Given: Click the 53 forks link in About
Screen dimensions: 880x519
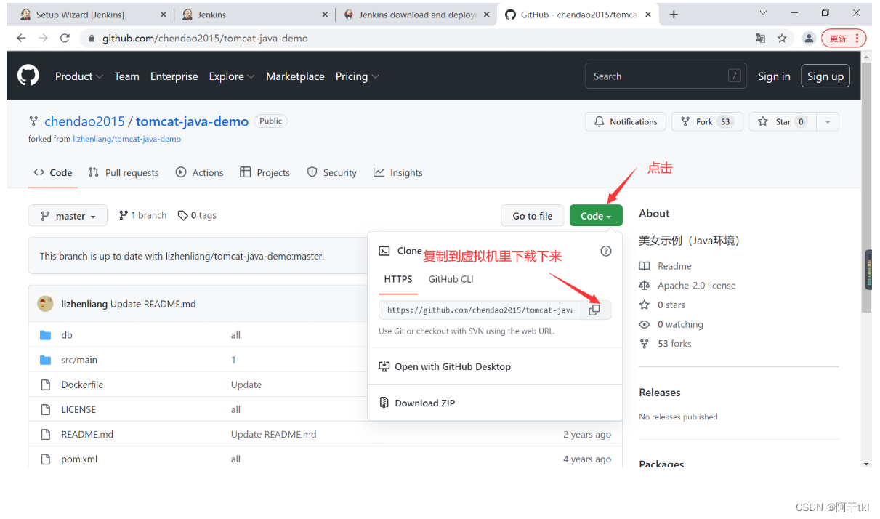Looking at the screenshot, I should [x=674, y=344].
